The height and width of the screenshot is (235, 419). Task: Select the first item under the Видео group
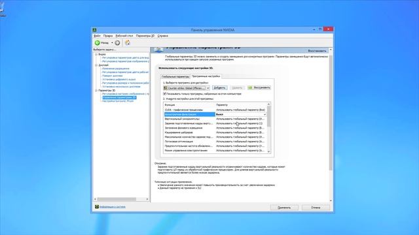click(x=126, y=57)
